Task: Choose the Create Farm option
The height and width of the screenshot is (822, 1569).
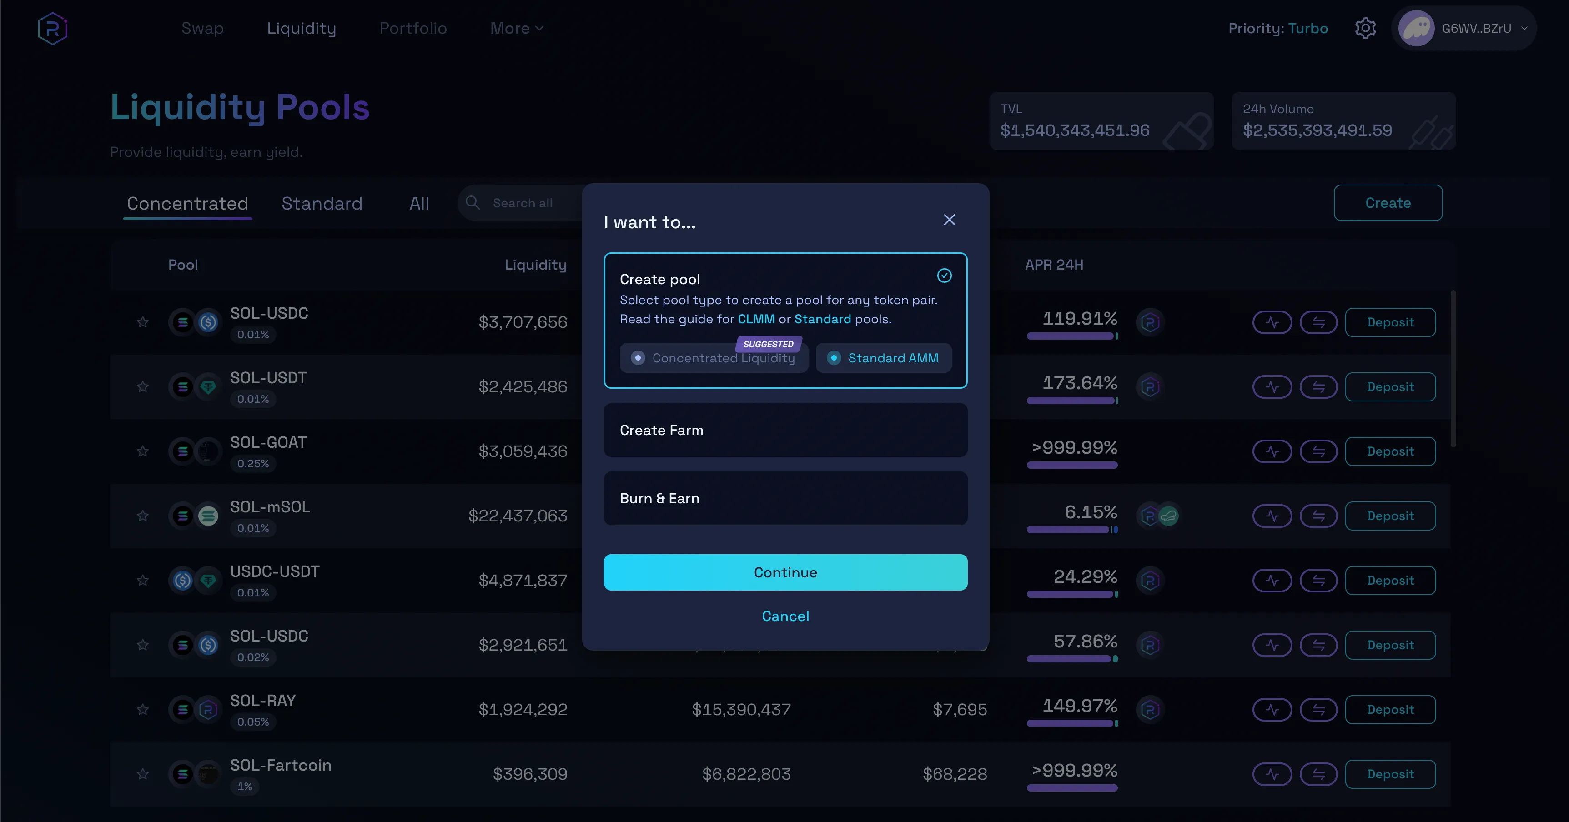Action: [x=785, y=431]
